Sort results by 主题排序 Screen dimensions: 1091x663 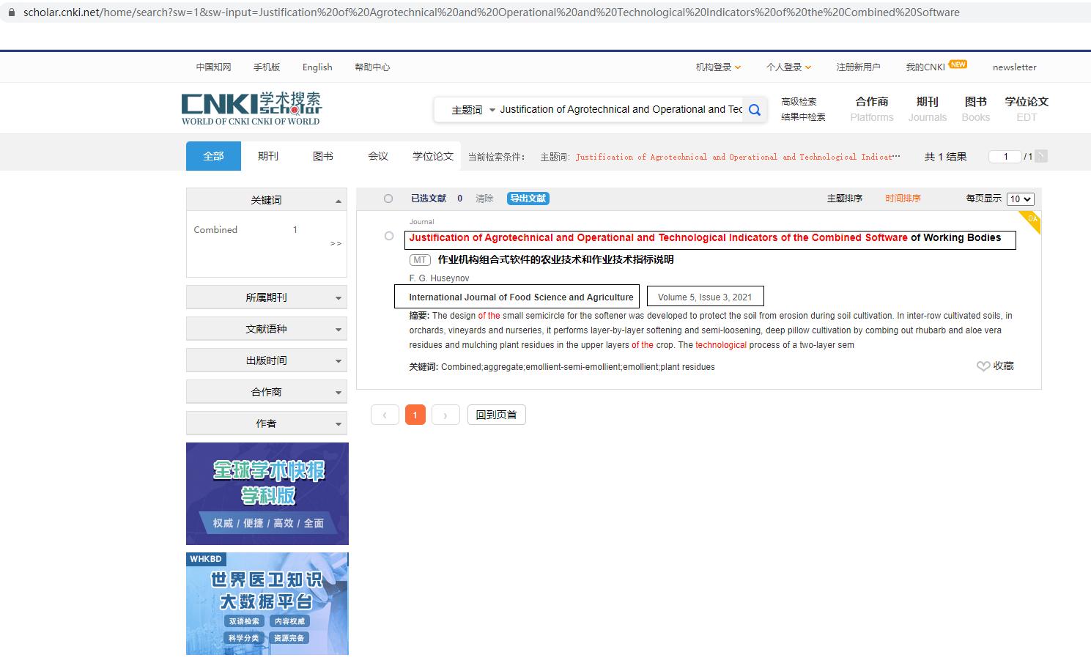845,199
